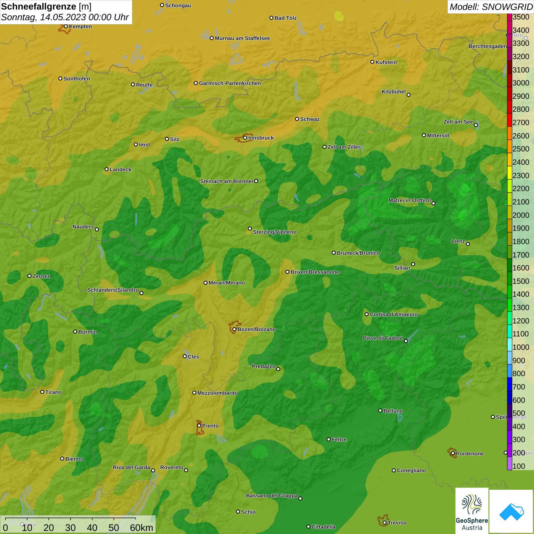Click the Meran/Merano map label
Image resolution: width=534 pixels, height=534 pixels.
227,283
